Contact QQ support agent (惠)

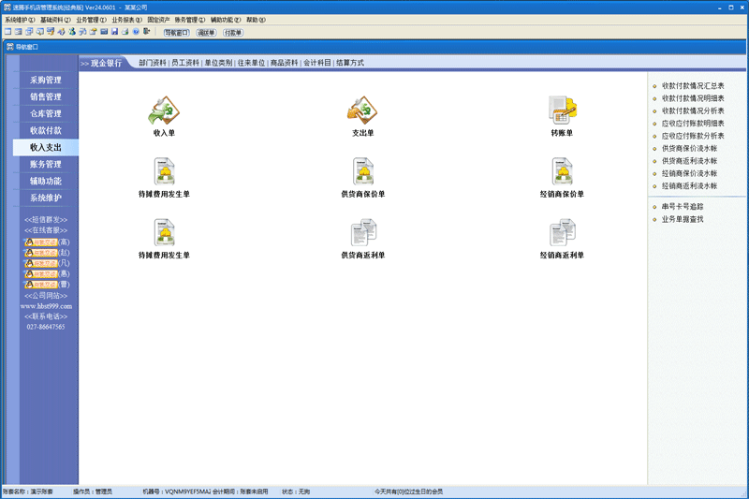pos(47,273)
